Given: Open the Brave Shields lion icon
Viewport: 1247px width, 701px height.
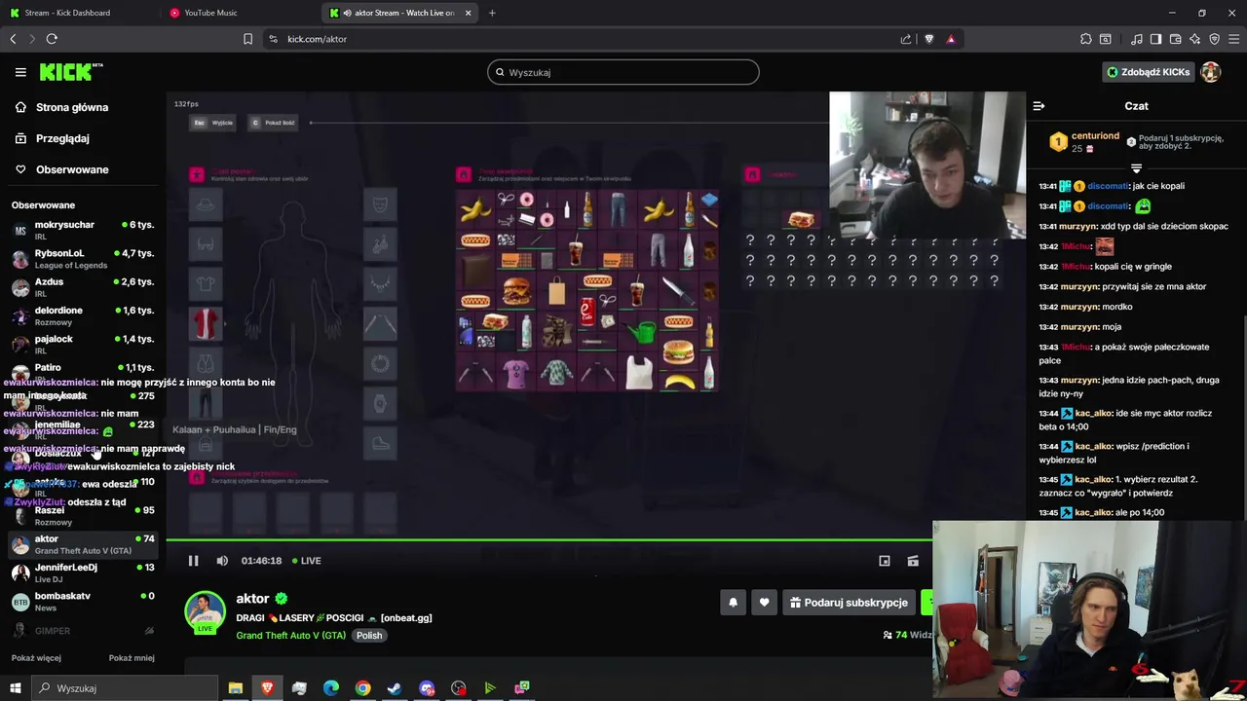Looking at the screenshot, I should click(x=928, y=39).
